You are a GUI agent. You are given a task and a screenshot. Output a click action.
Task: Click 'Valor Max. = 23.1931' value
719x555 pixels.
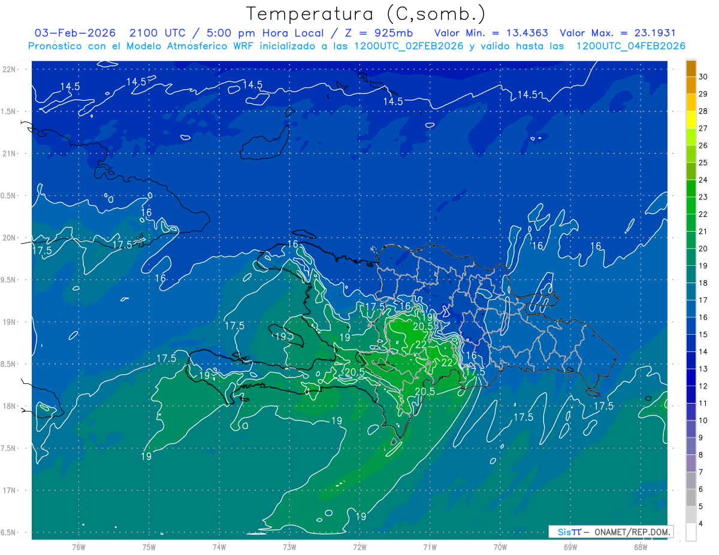point(618,33)
